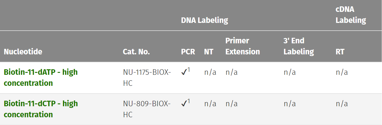The width and height of the screenshot is (382, 125).
Task: Select the Nucleotide column header
Action: point(23,52)
